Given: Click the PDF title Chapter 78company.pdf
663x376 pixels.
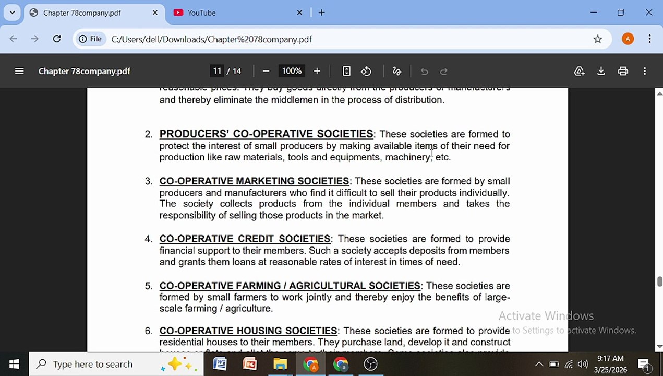Looking at the screenshot, I should [x=84, y=71].
